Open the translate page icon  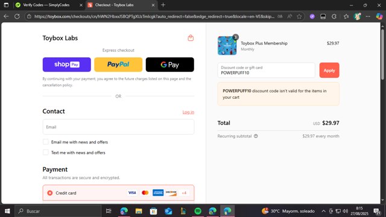pyautogui.click(x=280, y=16)
